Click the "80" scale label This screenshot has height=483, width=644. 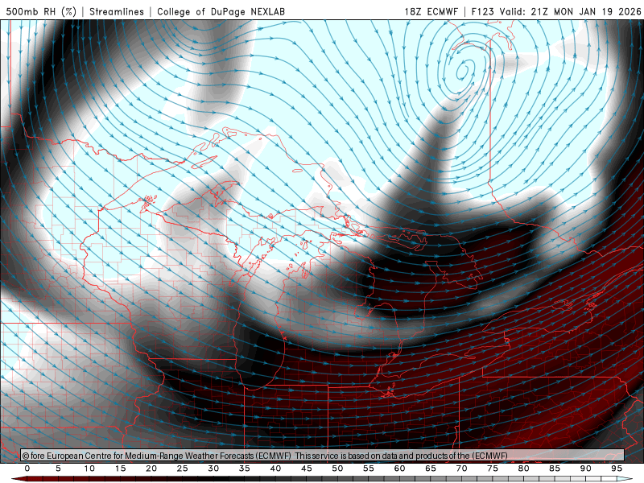pyautogui.click(x=523, y=469)
